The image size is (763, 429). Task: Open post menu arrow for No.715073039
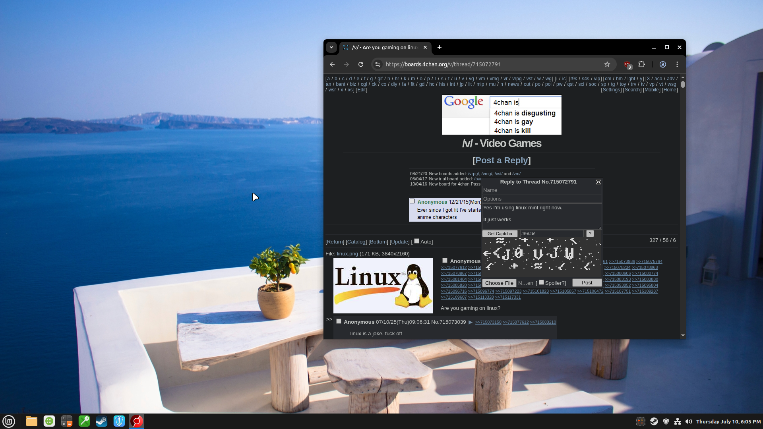(471, 322)
